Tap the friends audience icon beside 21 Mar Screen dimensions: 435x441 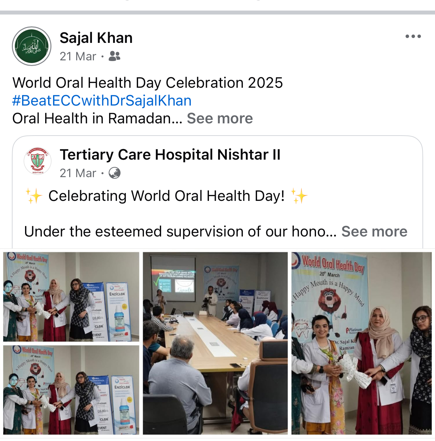[x=114, y=56]
